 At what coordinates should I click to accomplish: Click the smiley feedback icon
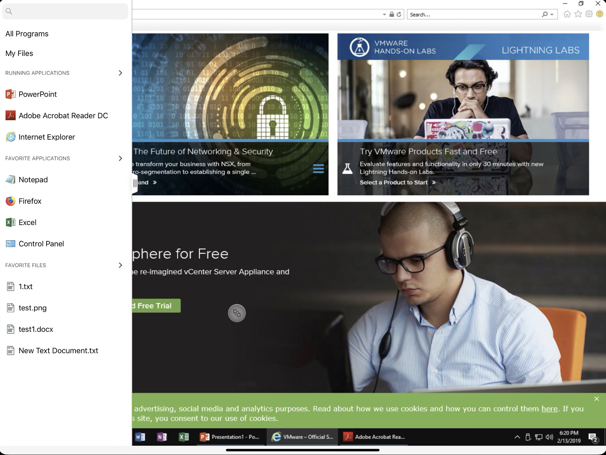[x=600, y=14]
